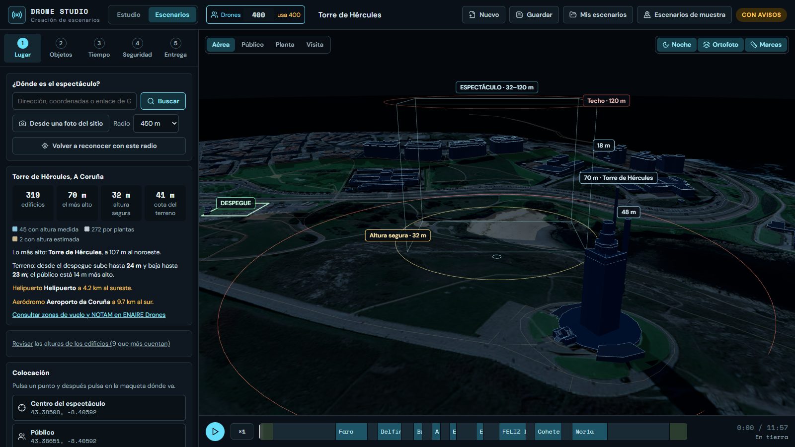Click the CON AVISOS warning badge
Screen dimensions: 795x447
(761, 15)
